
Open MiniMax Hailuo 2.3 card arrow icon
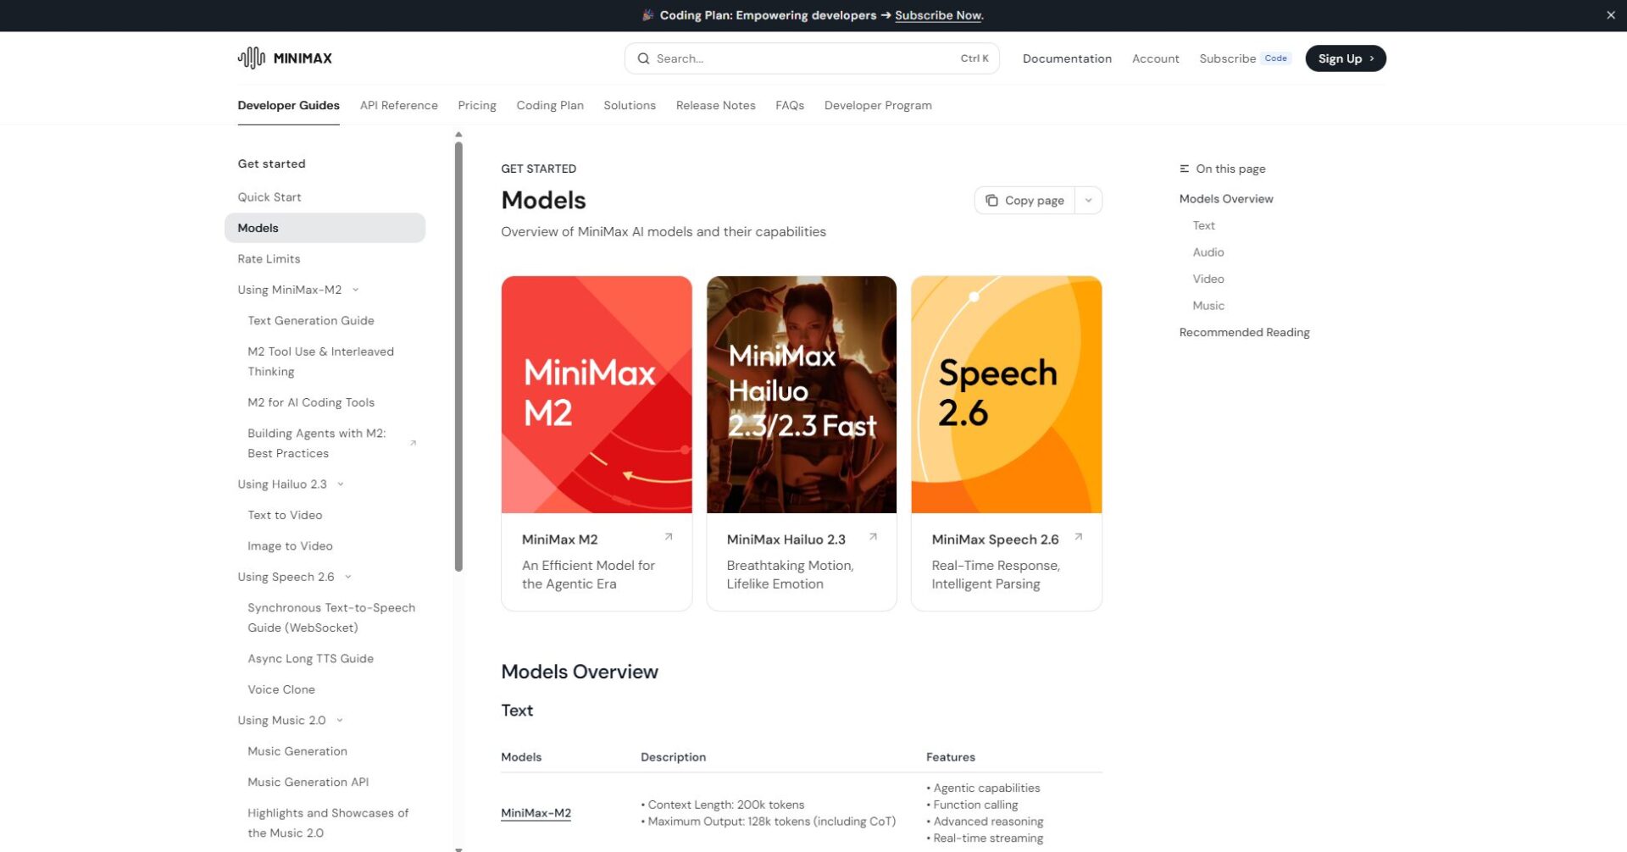pos(873,537)
